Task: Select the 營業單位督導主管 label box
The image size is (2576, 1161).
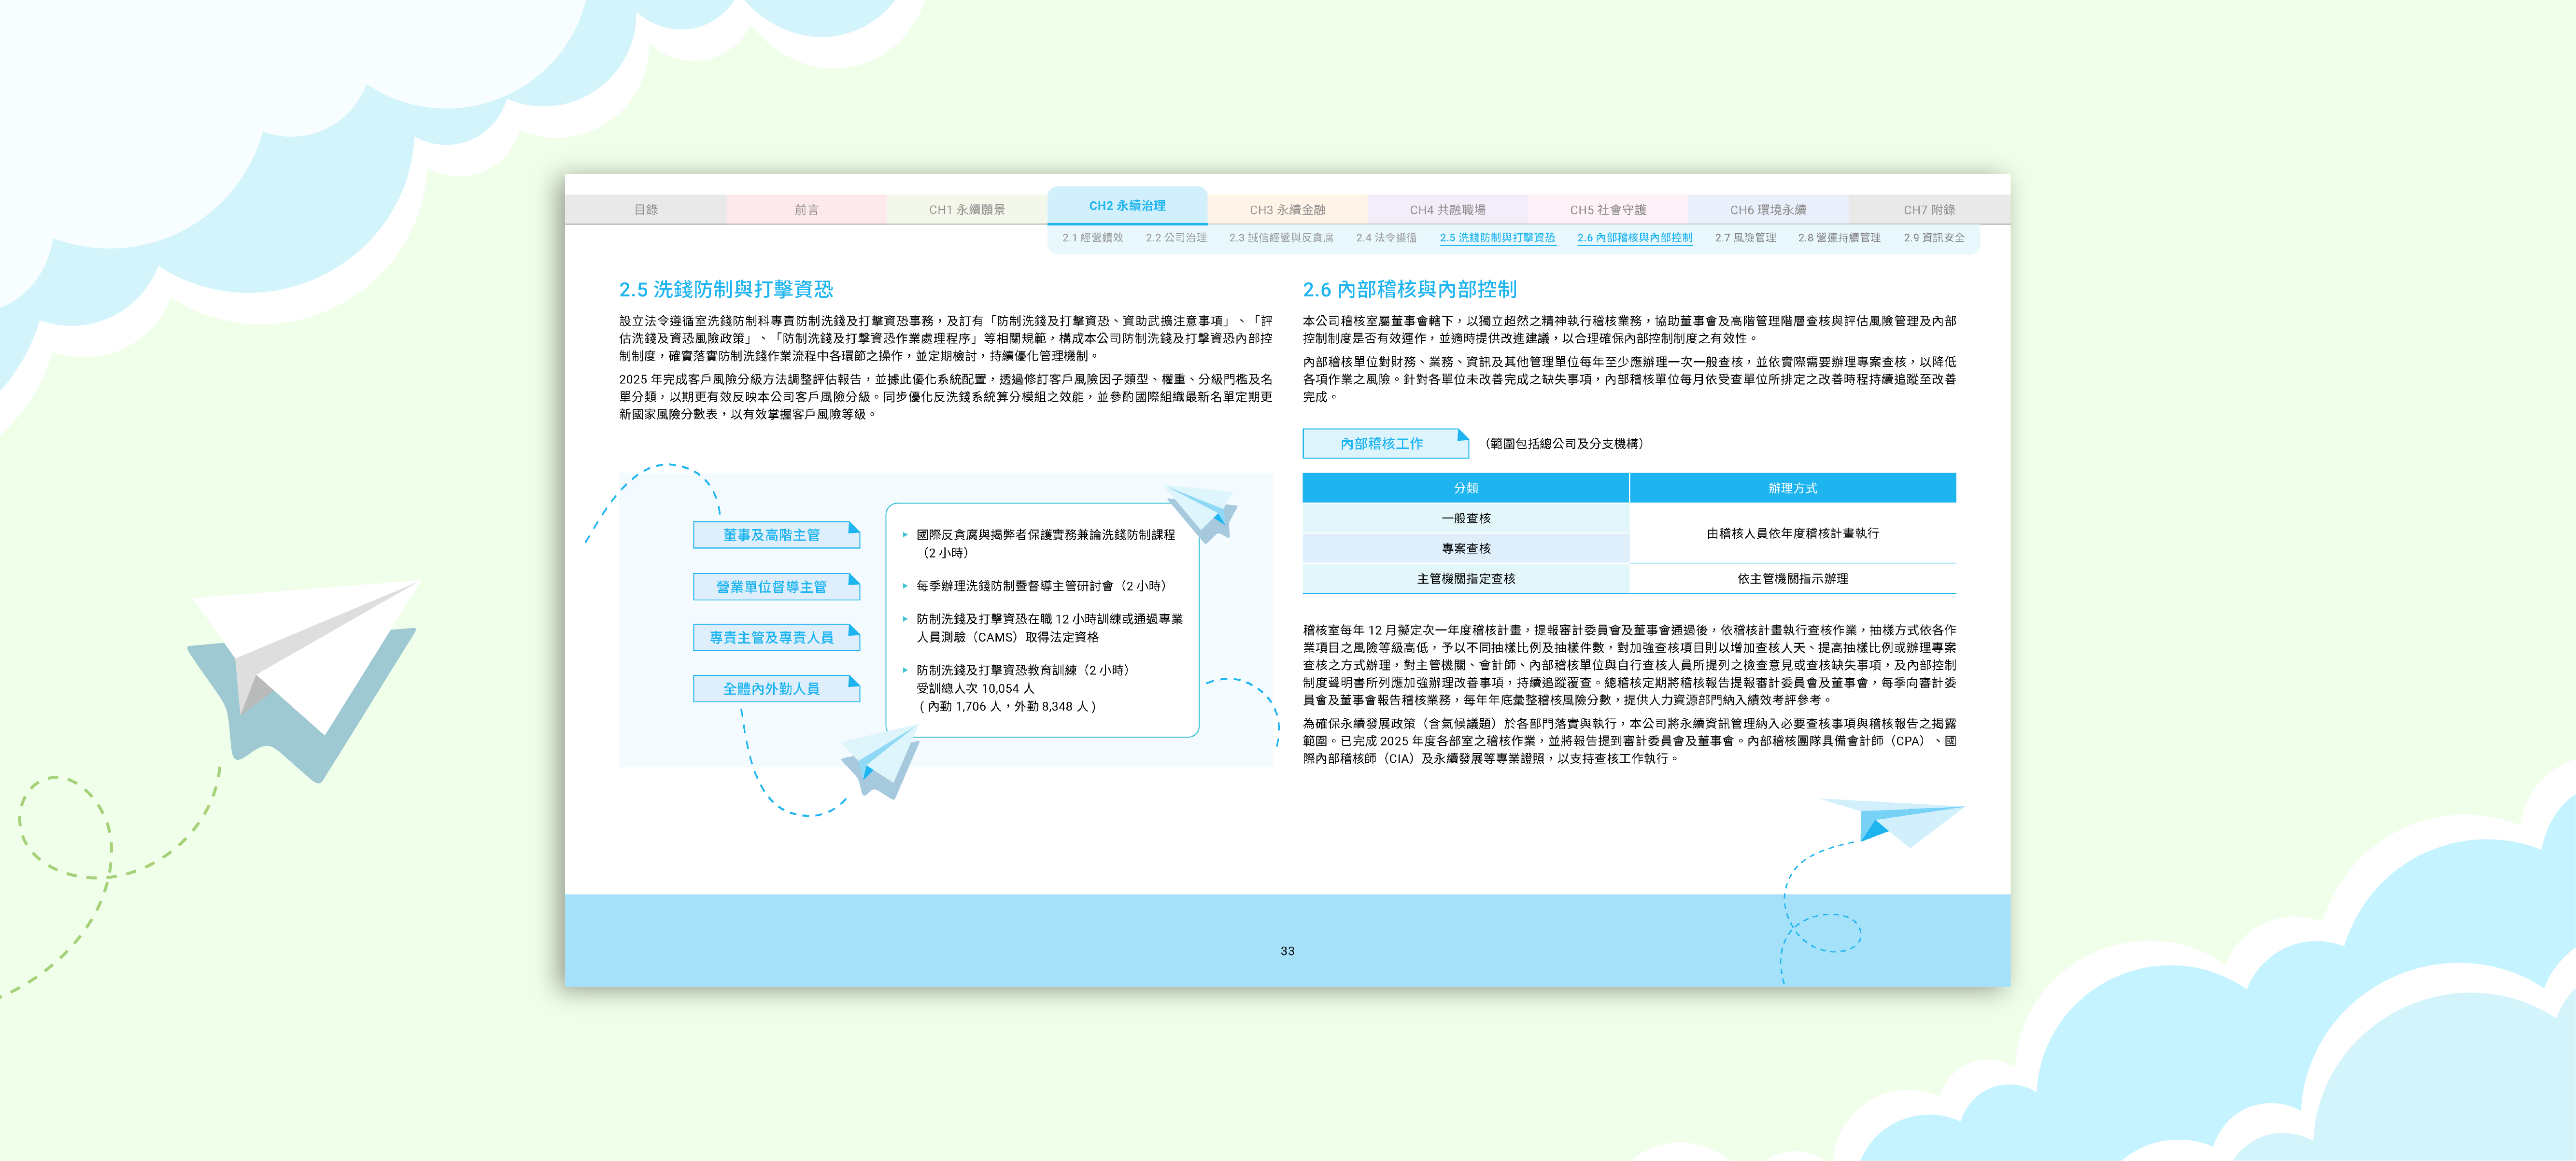Action: (776, 586)
